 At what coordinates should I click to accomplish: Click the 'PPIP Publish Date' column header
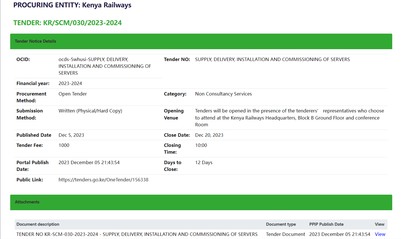(326, 224)
